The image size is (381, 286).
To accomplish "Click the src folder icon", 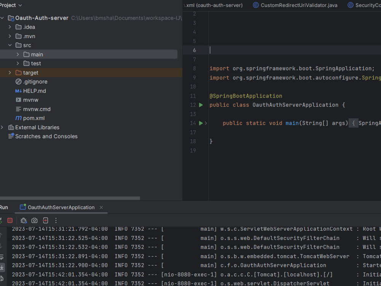I will [18, 45].
